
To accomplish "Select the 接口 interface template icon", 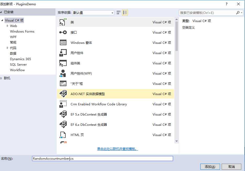I will pos(63,32).
